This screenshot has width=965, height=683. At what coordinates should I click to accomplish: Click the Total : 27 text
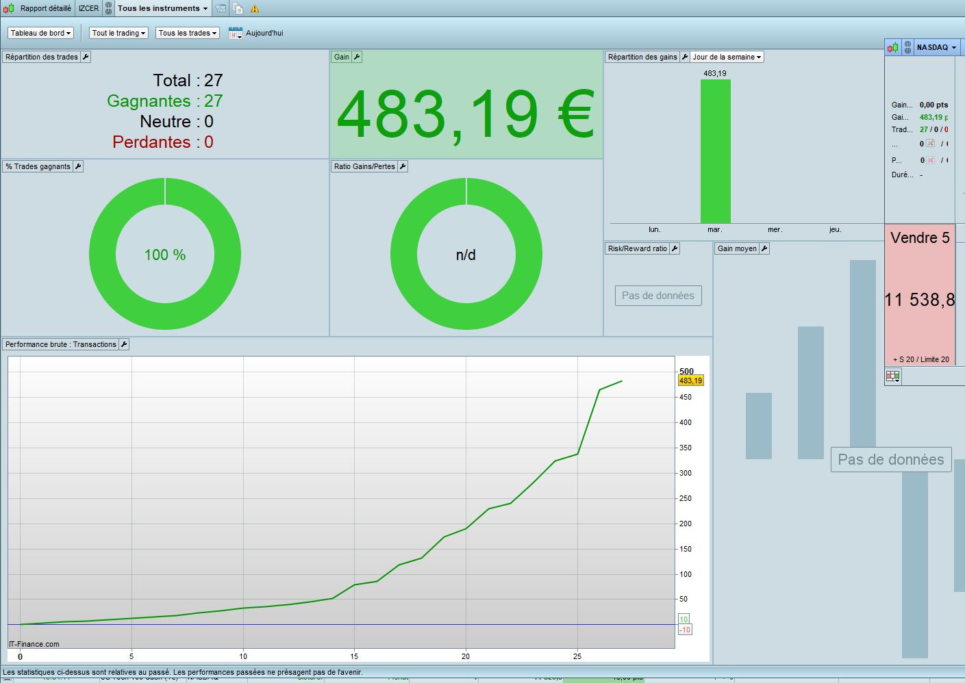click(188, 80)
